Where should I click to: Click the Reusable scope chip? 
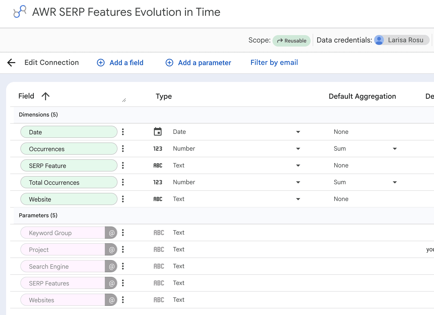click(x=292, y=41)
